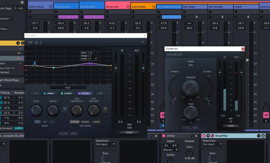Click Edit button beside Auto Tags
Image resolution: width=270 pixels, height=163 pixels.
19,8
